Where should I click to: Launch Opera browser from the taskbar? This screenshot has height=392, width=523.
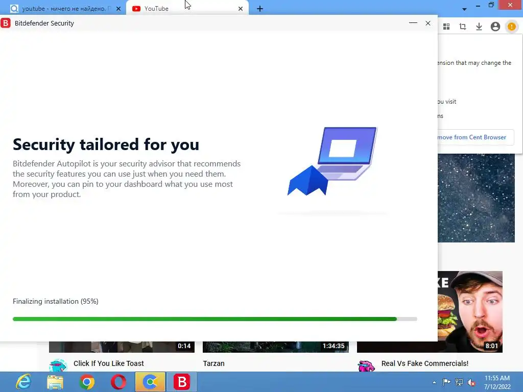point(118,382)
